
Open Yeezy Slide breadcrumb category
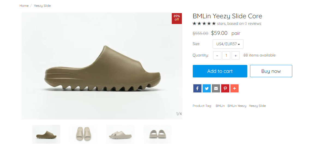point(42,6)
